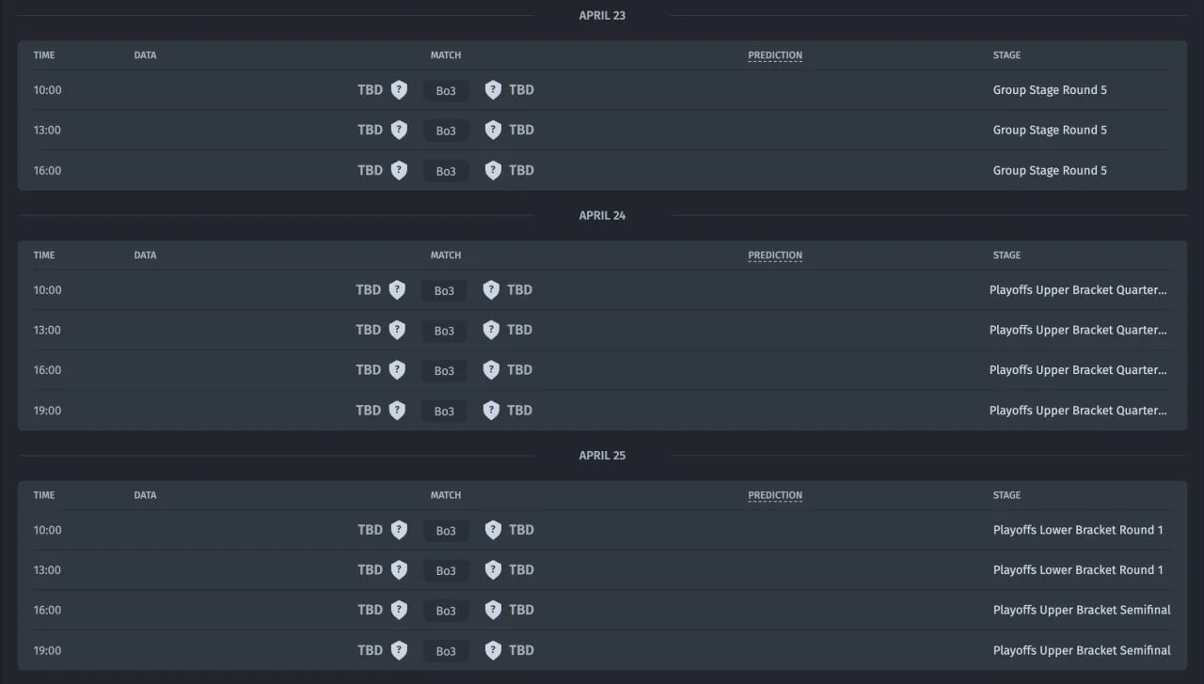
Task: Click the PREDICTION header in the April 25 table
Action: click(x=775, y=495)
